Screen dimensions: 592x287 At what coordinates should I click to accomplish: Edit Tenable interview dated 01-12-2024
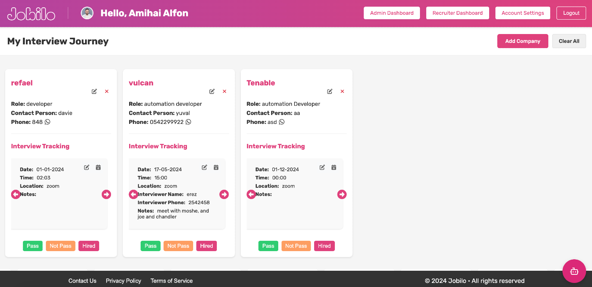(x=322, y=167)
